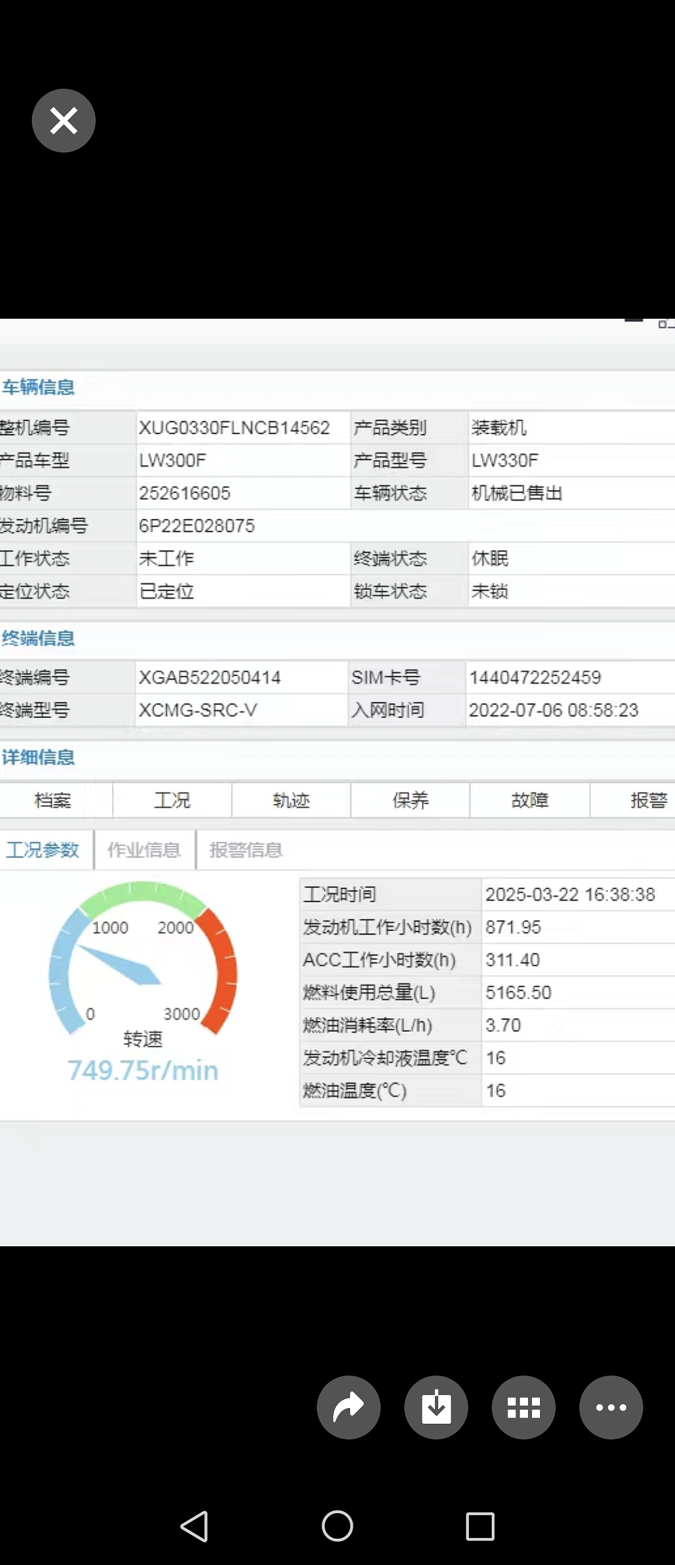This screenshot has height=1565, width=675.
Task: Click terminal status value 休眠
Action: (x=490, y=558)
